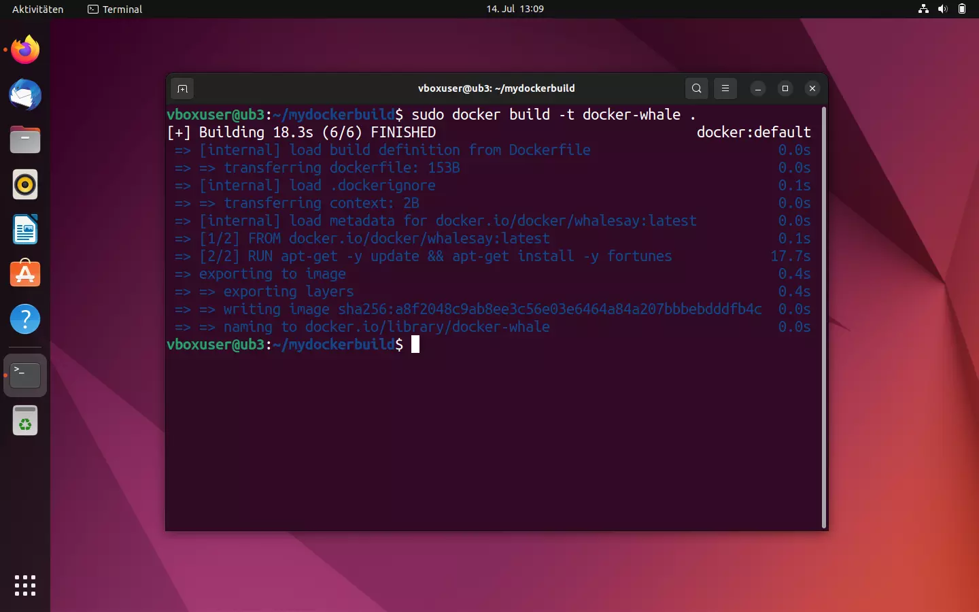Open Firefox from the dock

click(24, 50)
